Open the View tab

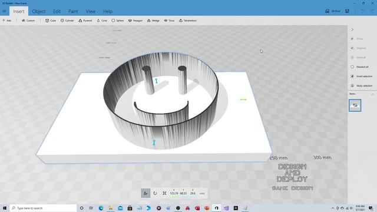pyautogui.click(x=91, y=11)
